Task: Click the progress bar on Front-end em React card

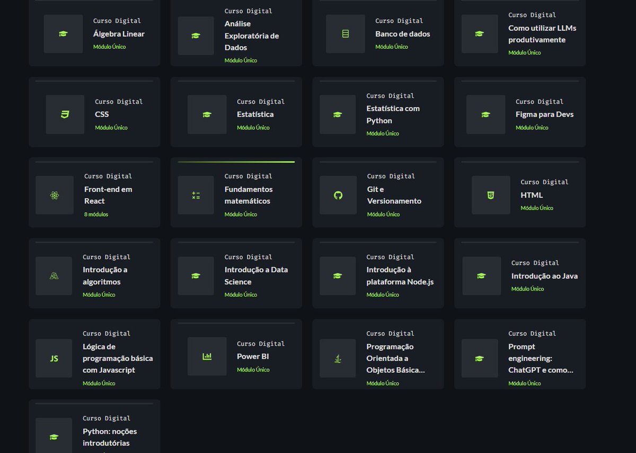Action: (x=94, y=162)
